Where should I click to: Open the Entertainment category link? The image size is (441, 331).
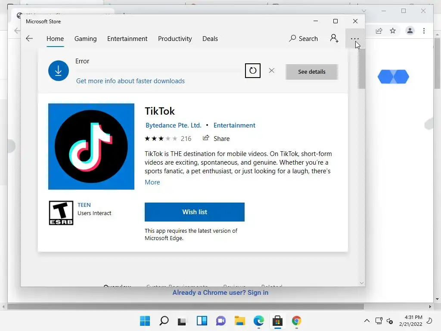[234, 125]
